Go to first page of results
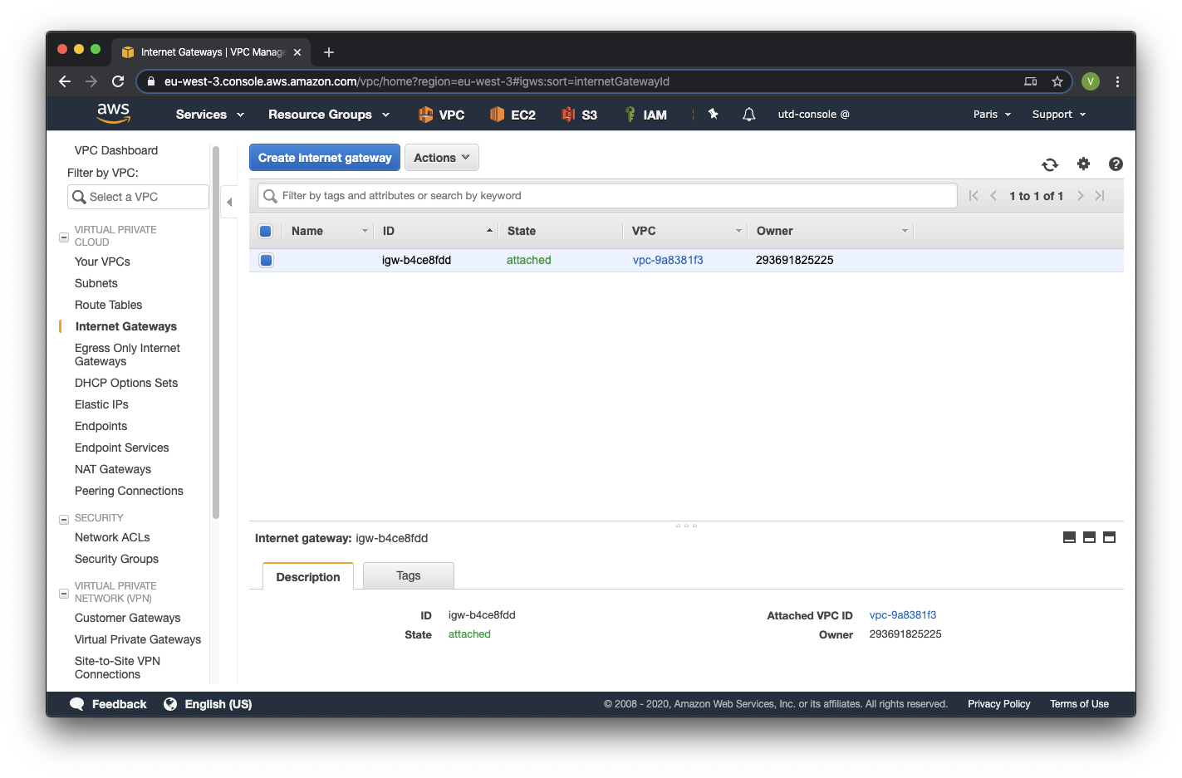Viewport: 1182px width, 778px height. click(x=974, y=196)
